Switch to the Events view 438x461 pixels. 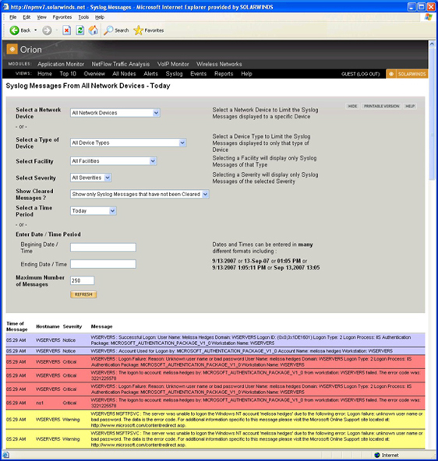point(198,74)
